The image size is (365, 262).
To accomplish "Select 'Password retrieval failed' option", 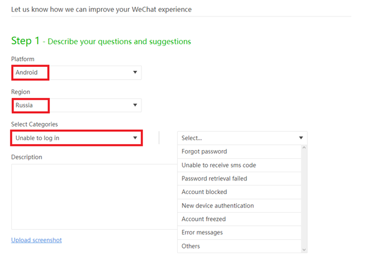I will pos(239,179).
